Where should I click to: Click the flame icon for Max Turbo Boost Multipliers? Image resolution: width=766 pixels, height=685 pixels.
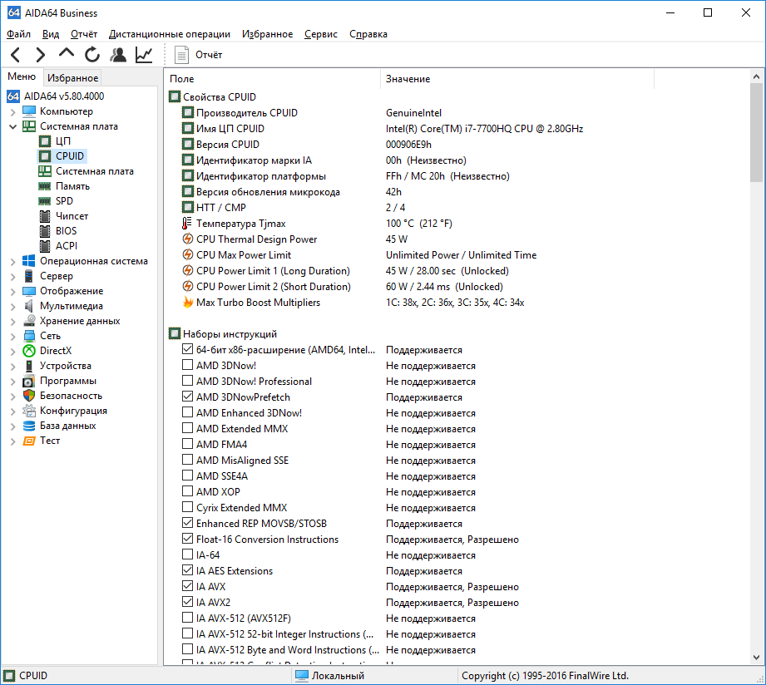pyautogui.click(x=188, y=303)
